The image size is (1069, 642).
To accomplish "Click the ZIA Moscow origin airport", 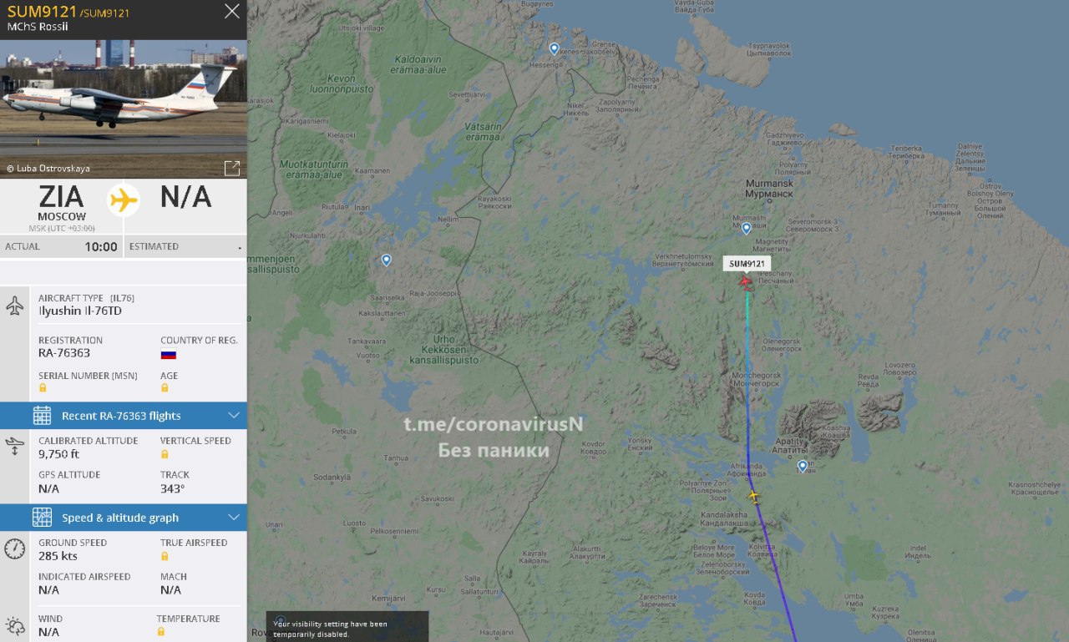I will pos(62,204).
